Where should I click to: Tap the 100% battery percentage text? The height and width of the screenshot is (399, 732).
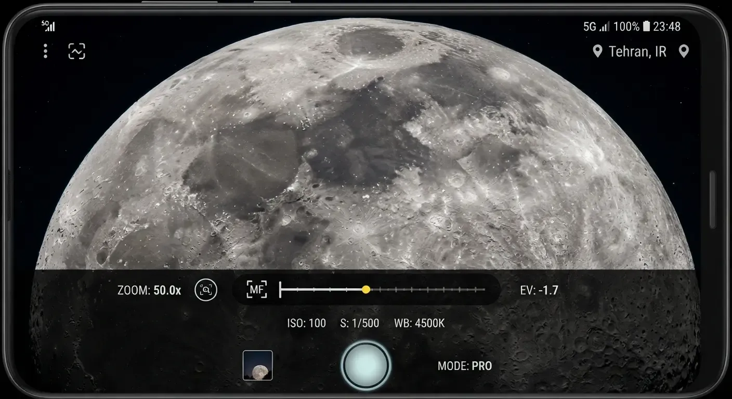[x=626, y=26]
